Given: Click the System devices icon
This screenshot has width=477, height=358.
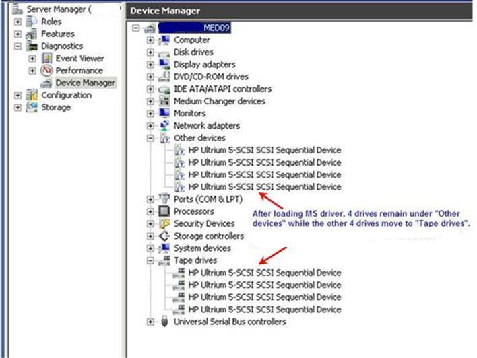Looking at the screenshot, I should pyautogui.click(x=164, y=248).
